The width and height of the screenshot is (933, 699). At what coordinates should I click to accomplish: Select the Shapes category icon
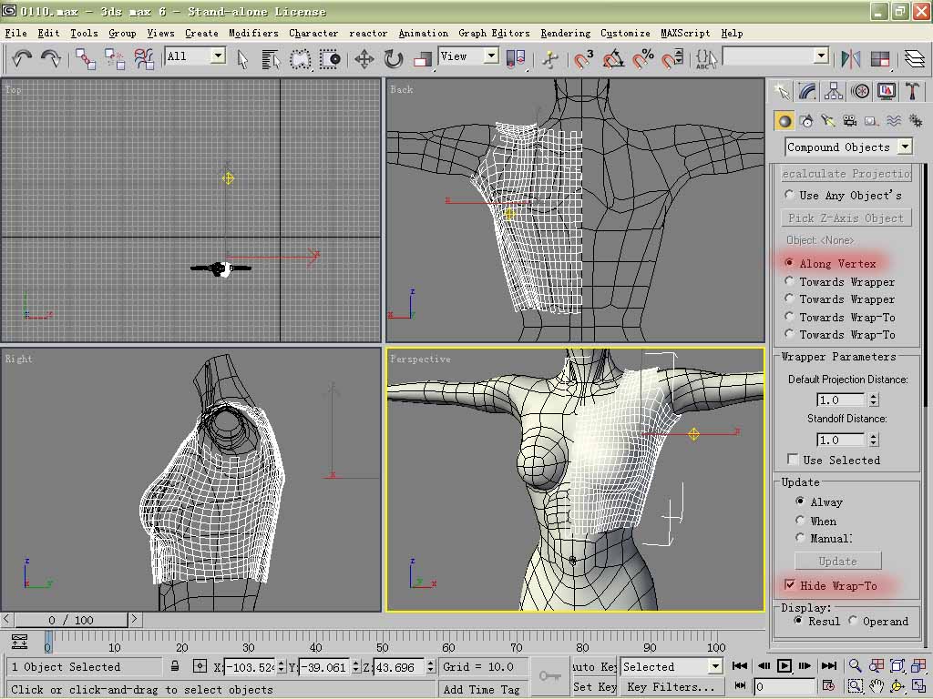click(x=807, y=121)
